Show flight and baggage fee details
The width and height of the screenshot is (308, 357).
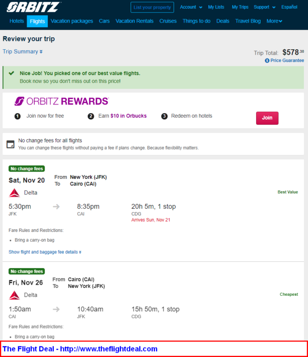coord(45,252)
